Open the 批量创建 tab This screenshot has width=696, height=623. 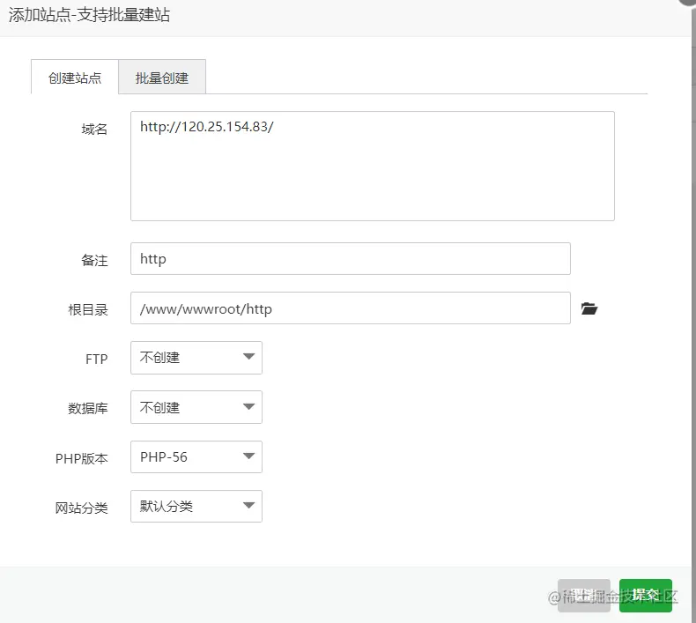(x=162, y=78)
